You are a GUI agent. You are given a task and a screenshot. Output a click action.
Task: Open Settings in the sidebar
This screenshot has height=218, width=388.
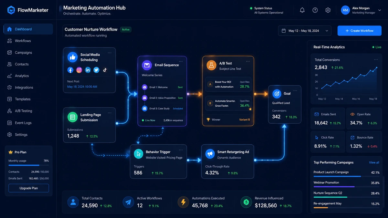(28, 134)
